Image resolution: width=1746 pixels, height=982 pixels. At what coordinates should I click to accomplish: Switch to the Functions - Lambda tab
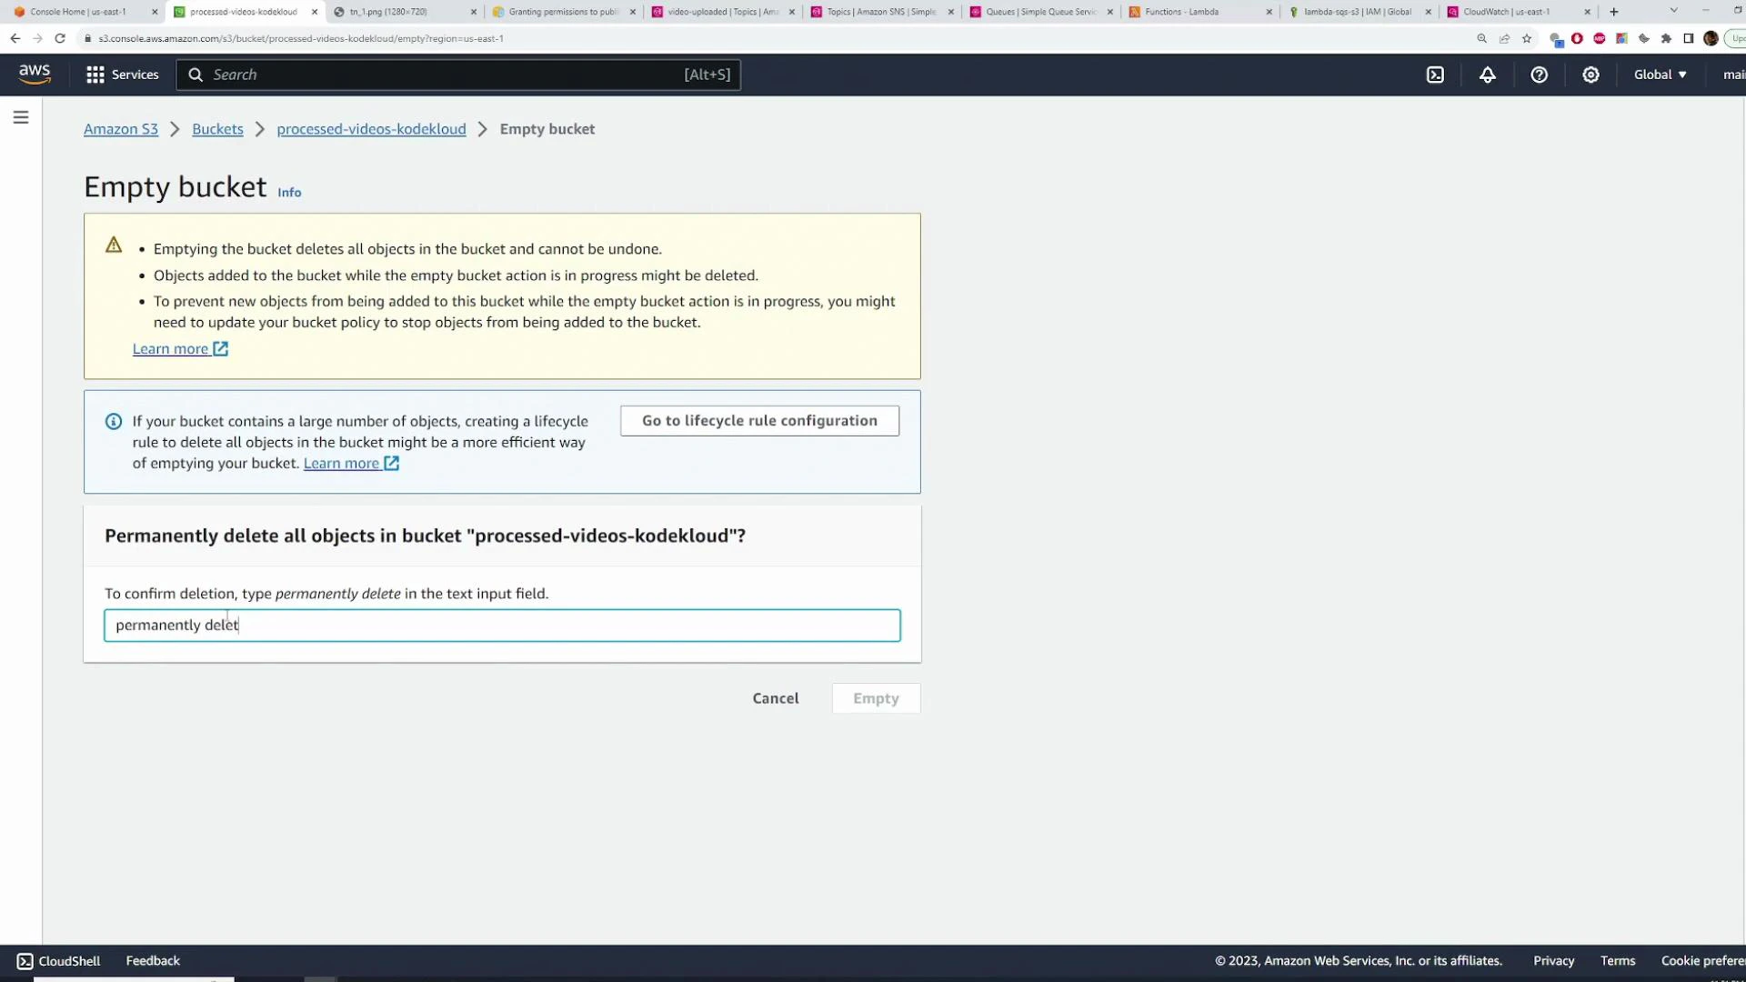[1182, 12]
